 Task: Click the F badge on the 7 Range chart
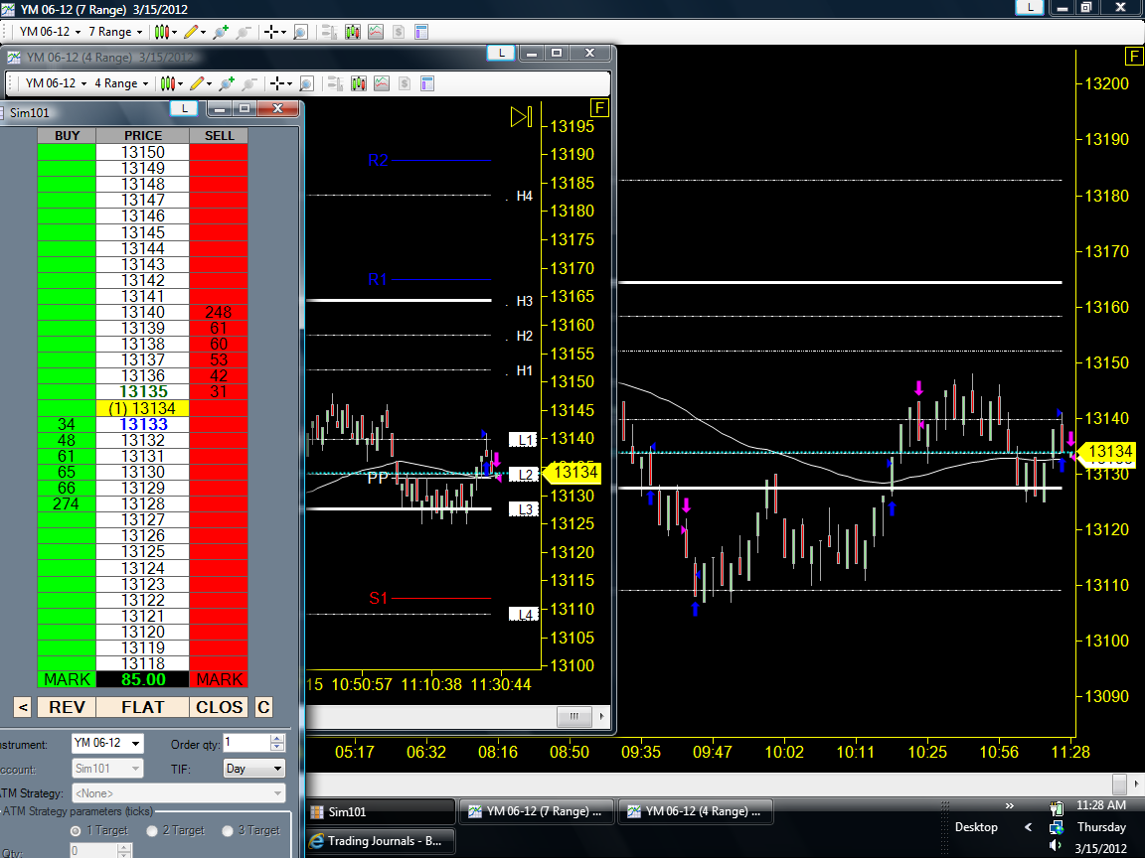1134,57
